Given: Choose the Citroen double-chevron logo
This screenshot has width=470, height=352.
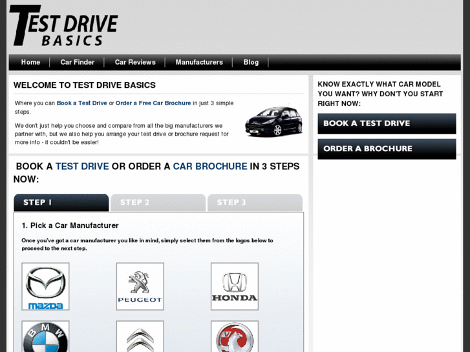Looking at the screenshot, I should (140, 336).
